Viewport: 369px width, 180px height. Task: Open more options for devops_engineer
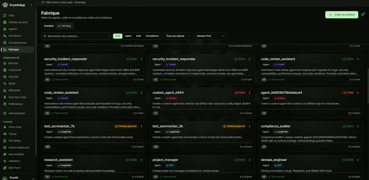(358, 160)
